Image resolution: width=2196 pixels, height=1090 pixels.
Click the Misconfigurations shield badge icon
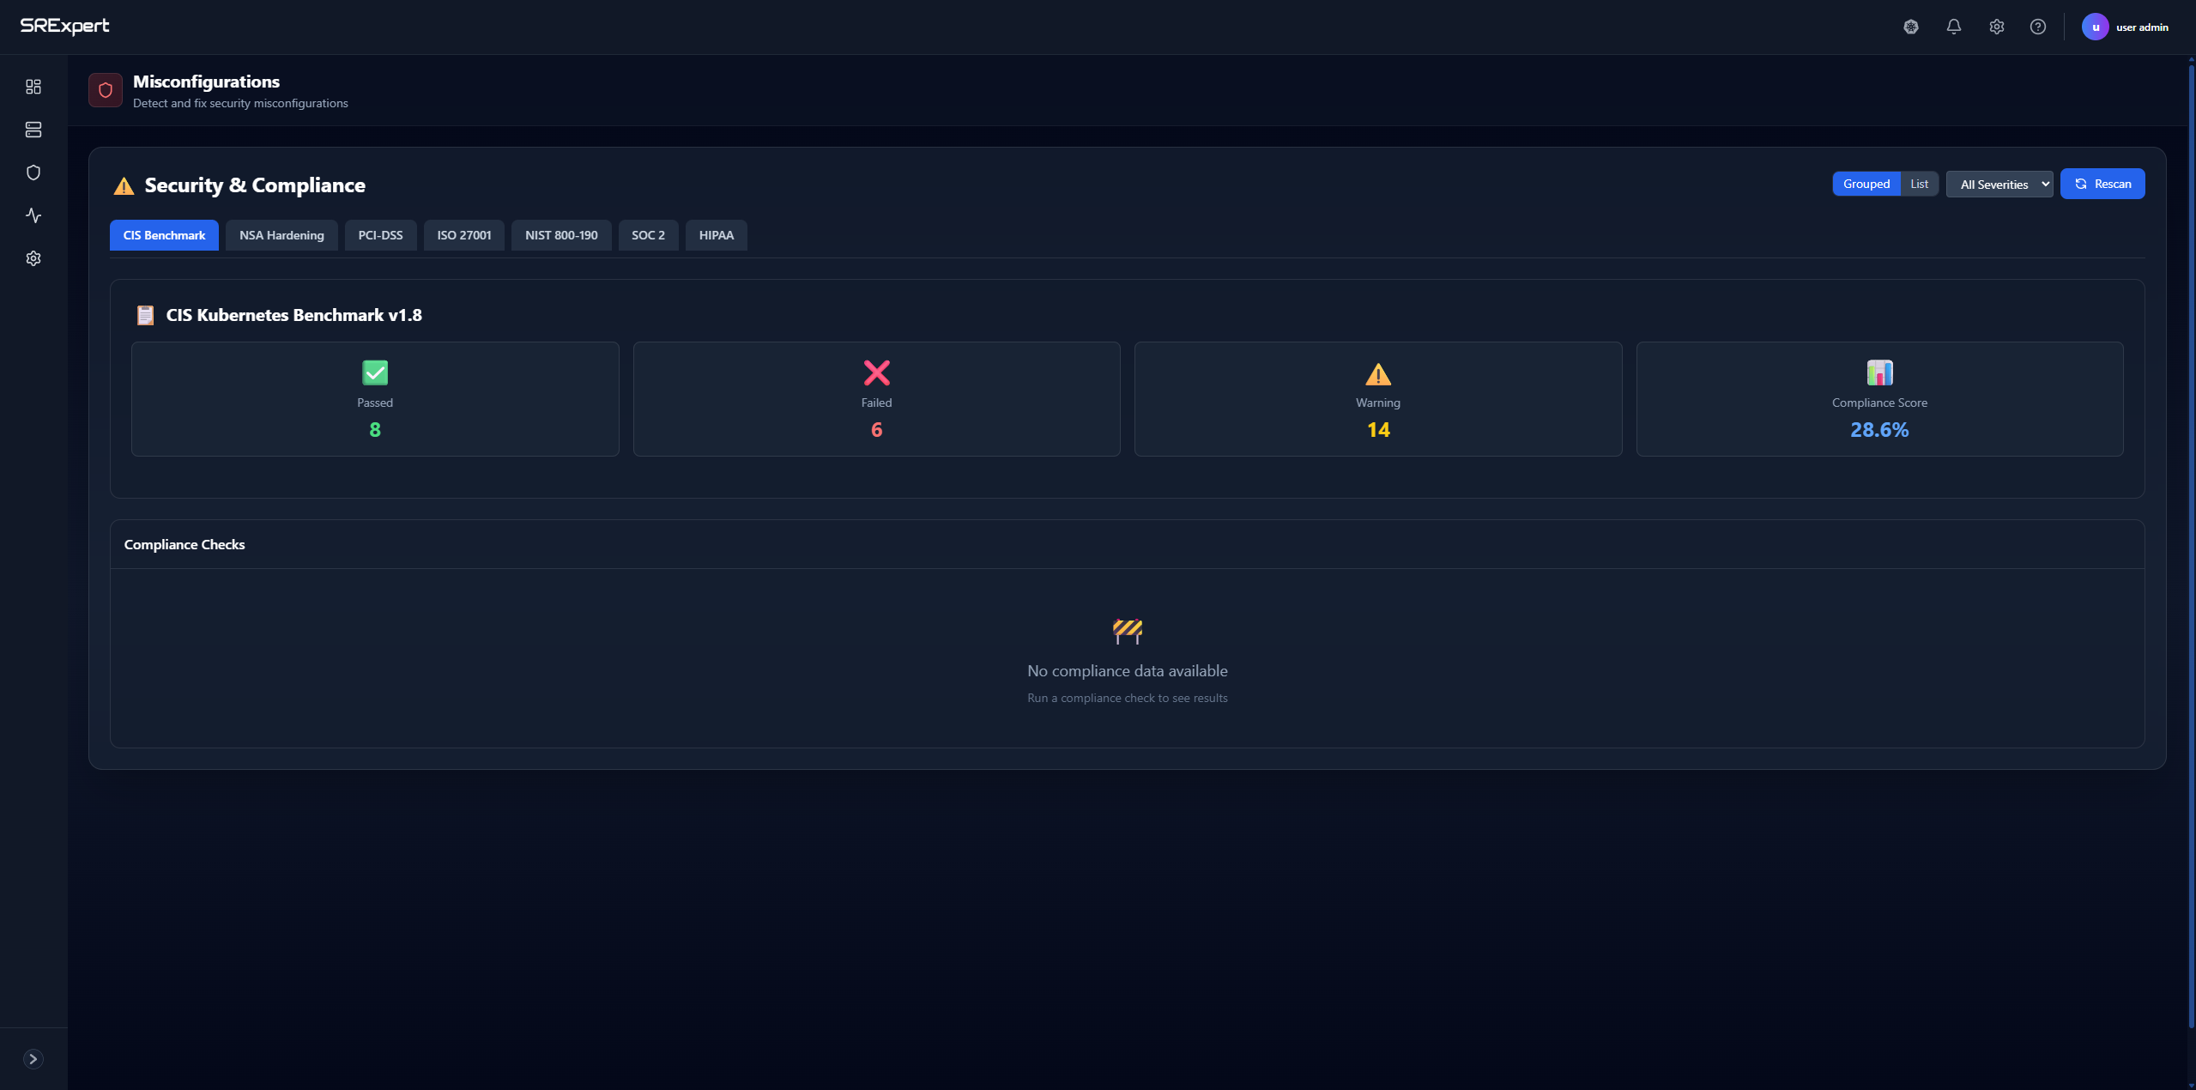(104, 89)
